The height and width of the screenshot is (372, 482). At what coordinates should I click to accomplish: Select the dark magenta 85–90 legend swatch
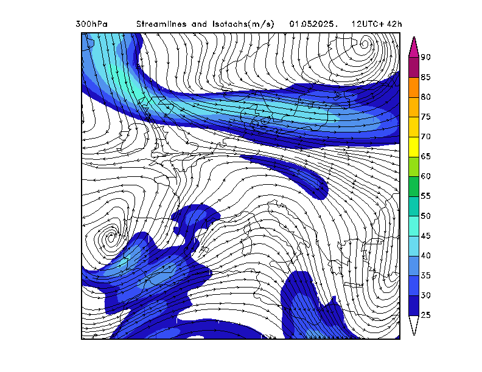(414, 67)
